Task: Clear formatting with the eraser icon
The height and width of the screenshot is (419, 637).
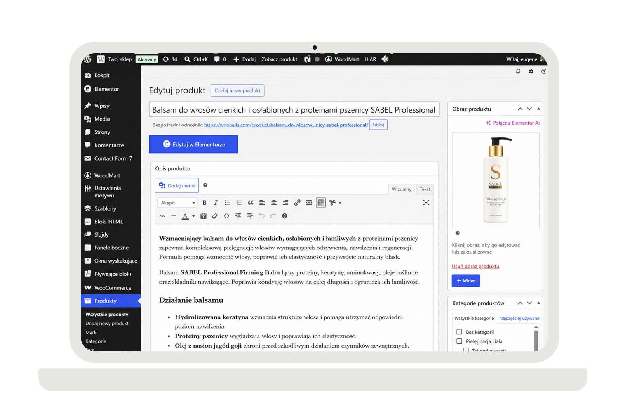Action: [x=215, y=216]
